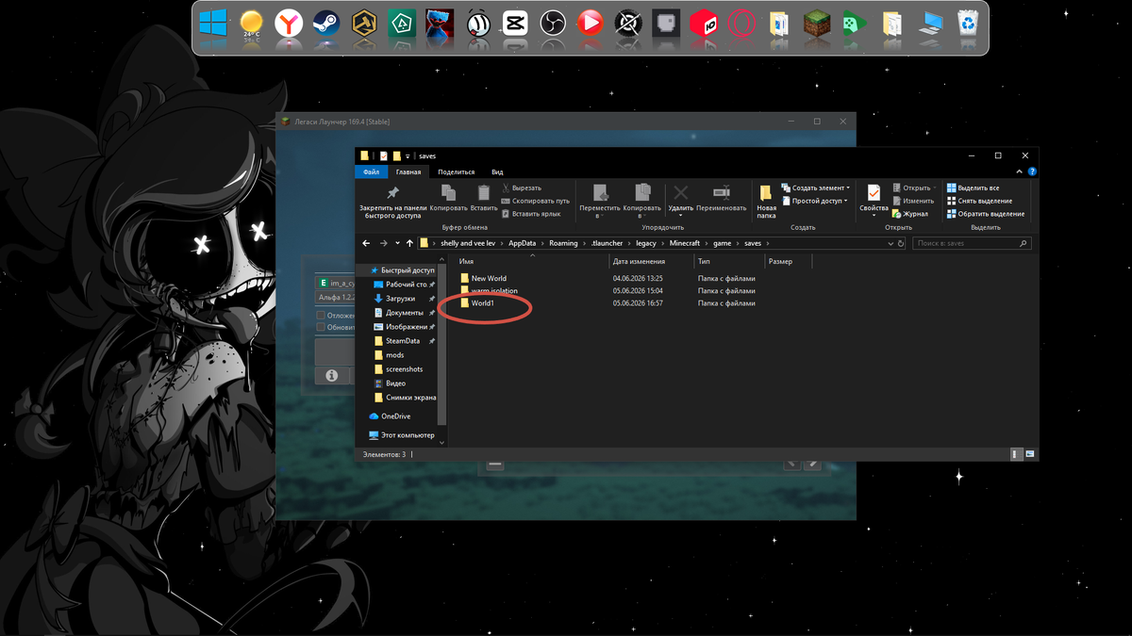1132x636 pixels.
Task: Switch to the Вид tab
Action: tap(497, 172)
